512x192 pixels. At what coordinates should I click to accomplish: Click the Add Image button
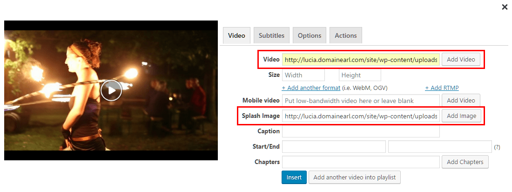pyautogui.click(x=461, y=116)
